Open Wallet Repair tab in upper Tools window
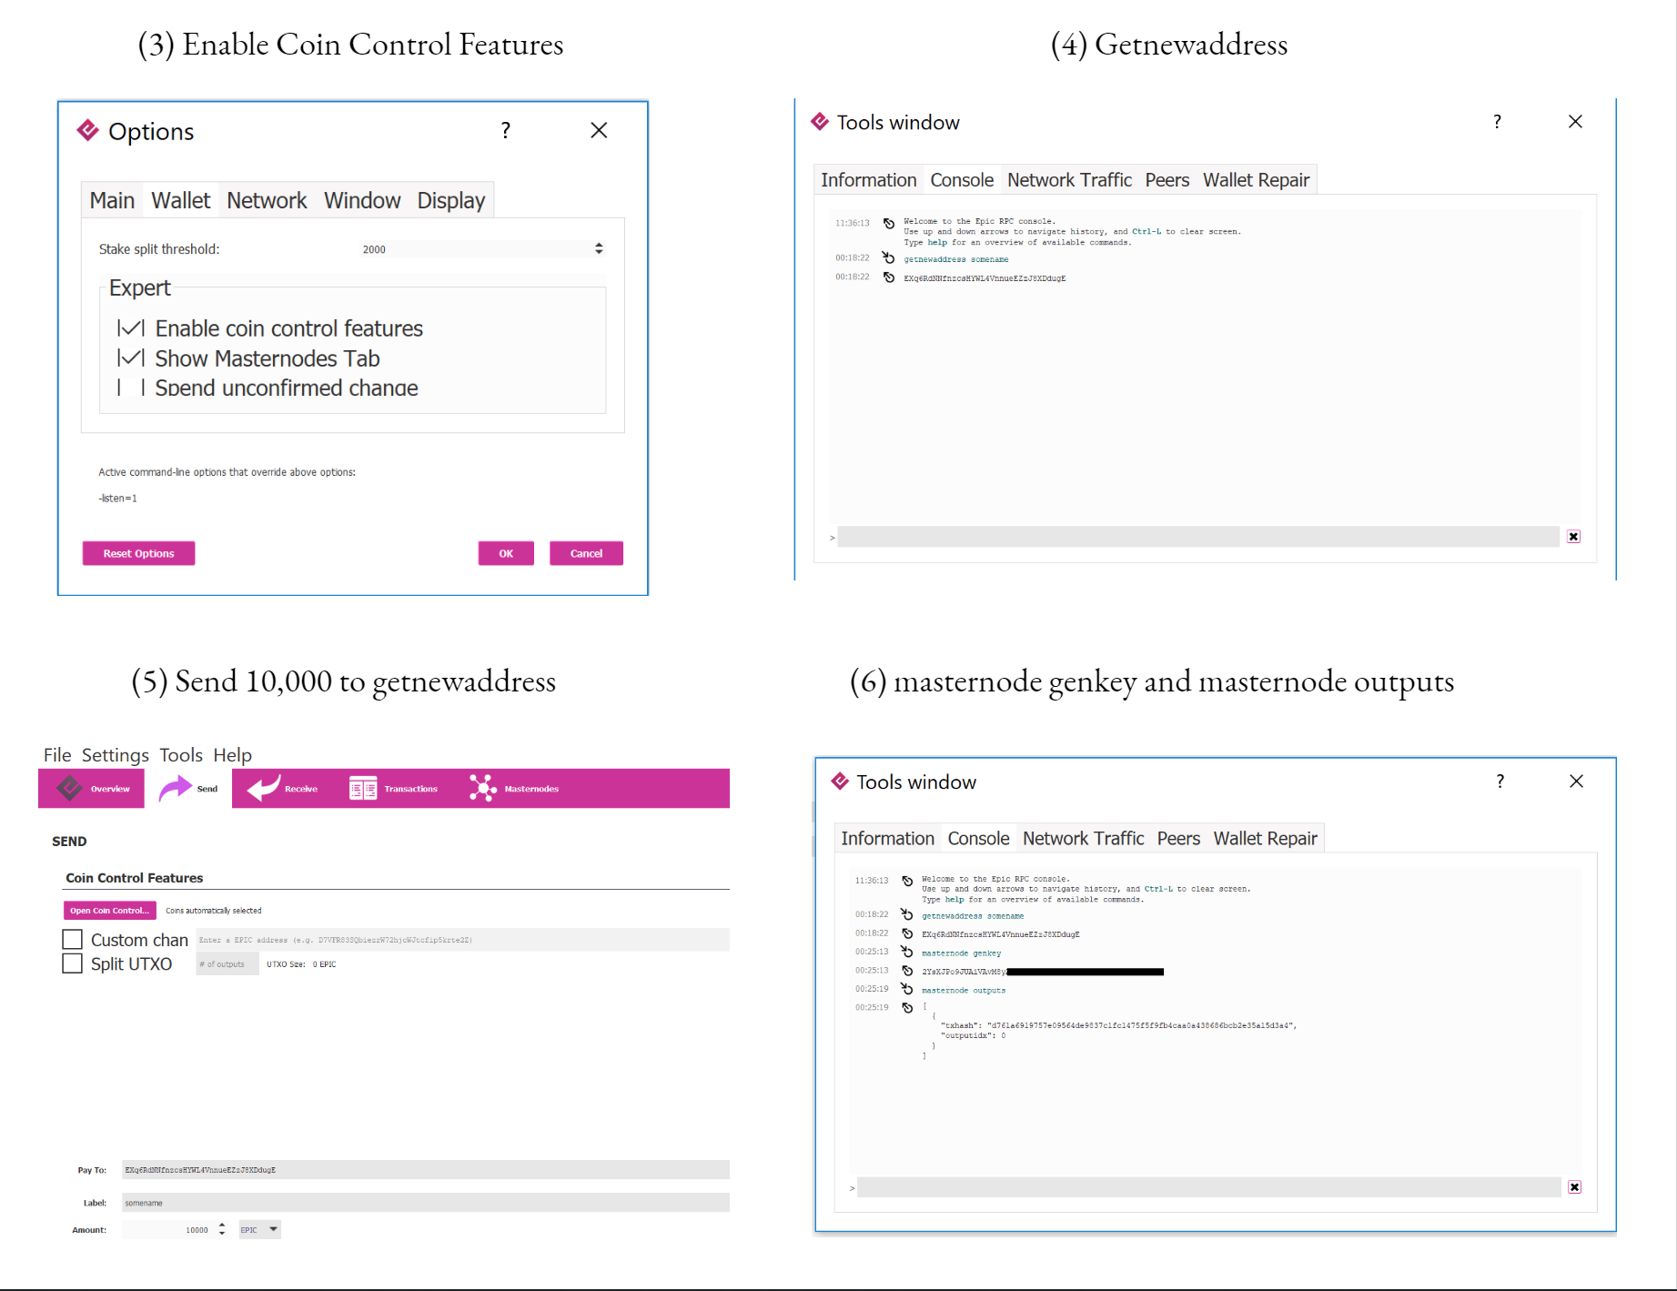Image resolution: width=1677 pixels, height=1291 pixels. point(1256,180)
